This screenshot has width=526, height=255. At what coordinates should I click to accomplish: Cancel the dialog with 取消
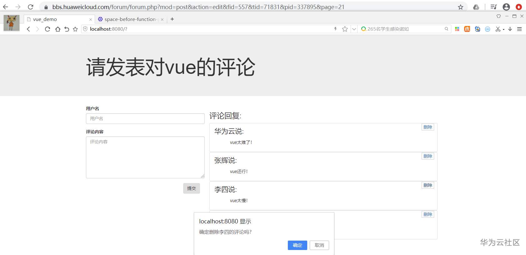pos(319,245)
